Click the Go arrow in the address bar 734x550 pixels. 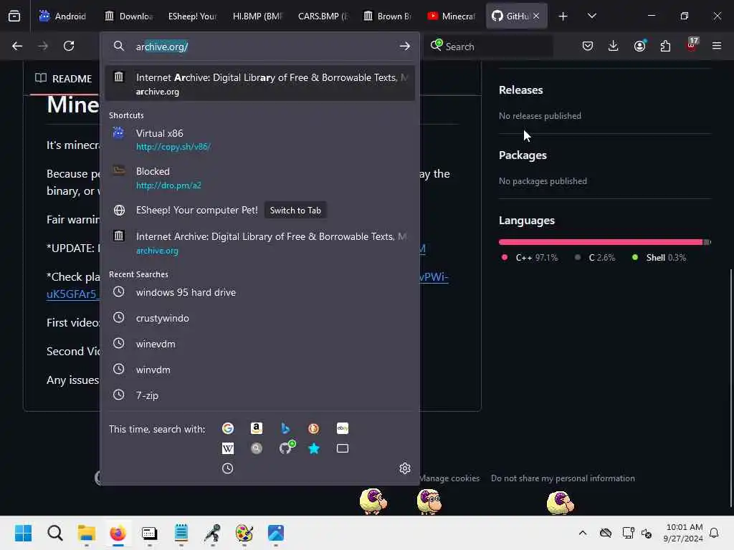pyautogui.click(x=405, y=47)
